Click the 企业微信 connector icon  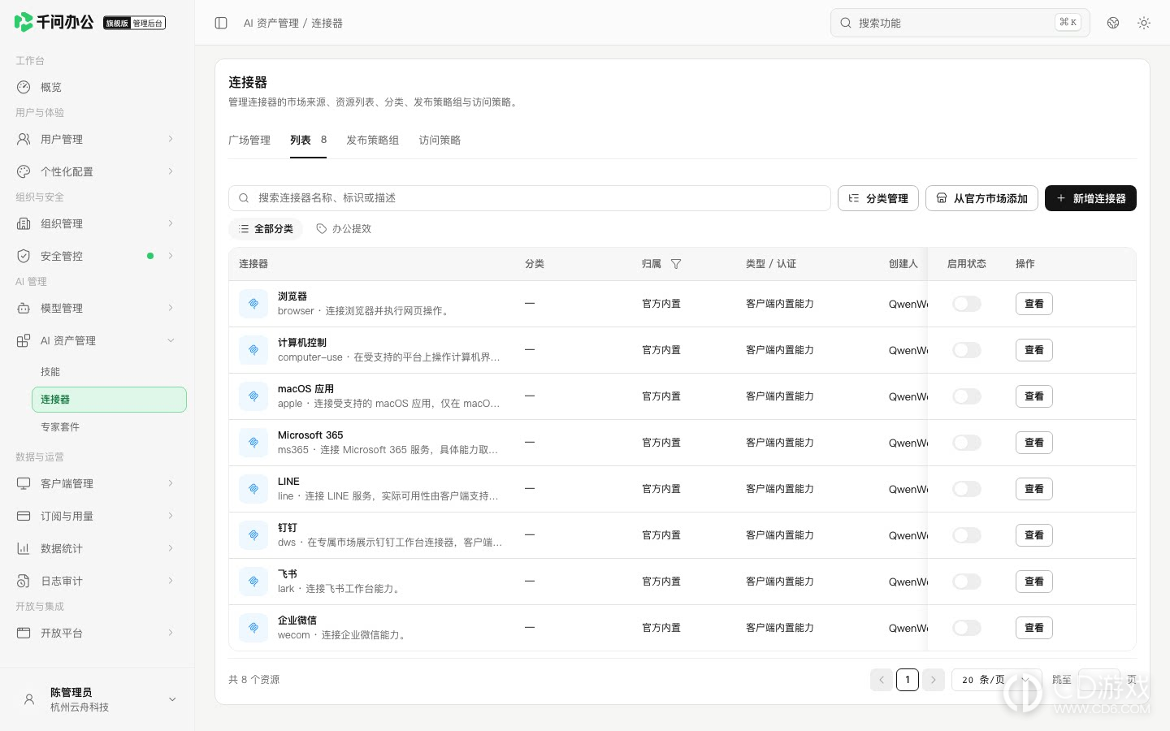[253, 628]
